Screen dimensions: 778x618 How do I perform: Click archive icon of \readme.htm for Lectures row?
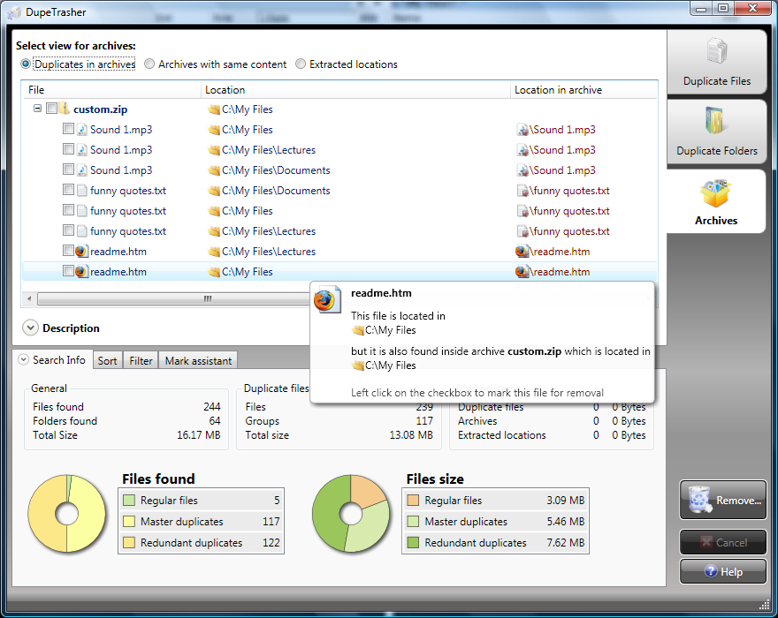(x=522, y=252)
